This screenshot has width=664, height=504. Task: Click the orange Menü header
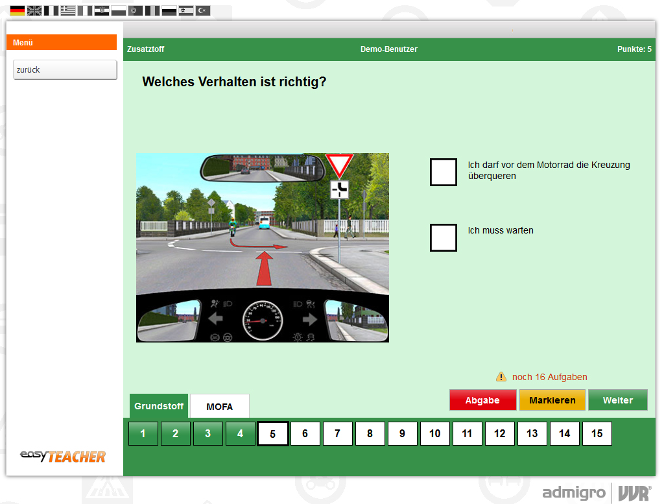(61, 42)
